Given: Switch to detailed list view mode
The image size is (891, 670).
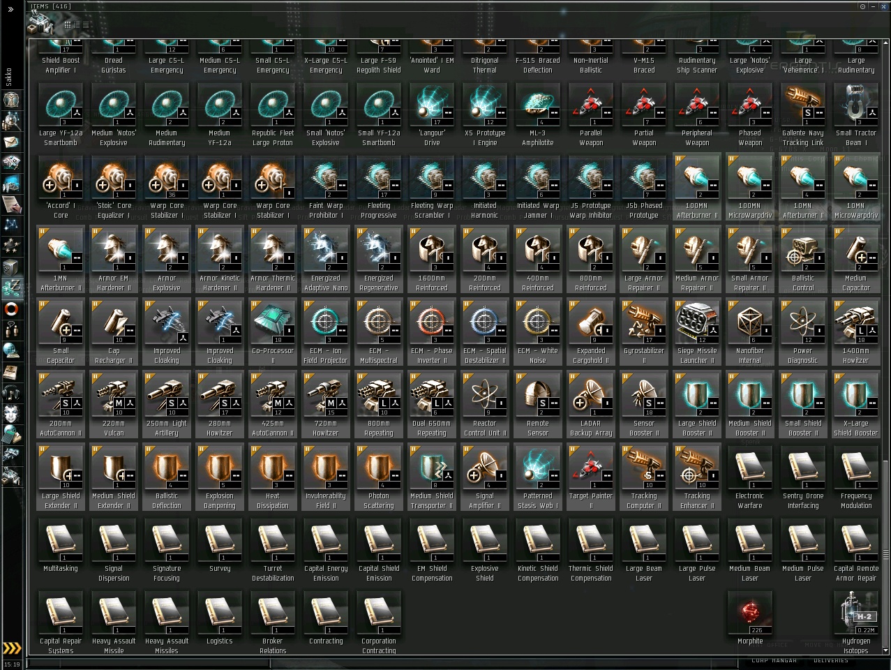Looking at the screenshot, I should tap(77, 24).
